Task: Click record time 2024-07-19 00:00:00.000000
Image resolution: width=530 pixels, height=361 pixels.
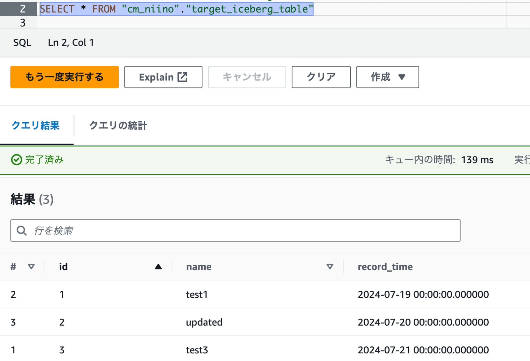Action: 423,295
